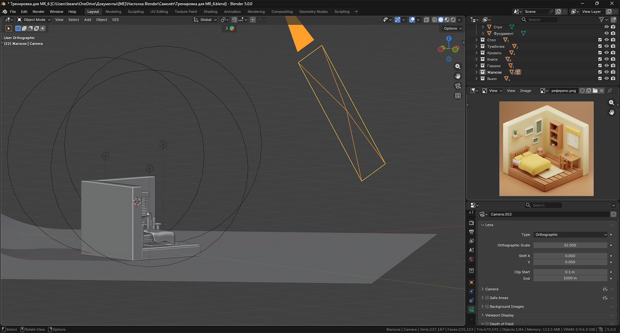Click the Orthographic Scale value slider
Image resolution: width=620 pixels, height=333 pixels.
click(x=570, y=245)
